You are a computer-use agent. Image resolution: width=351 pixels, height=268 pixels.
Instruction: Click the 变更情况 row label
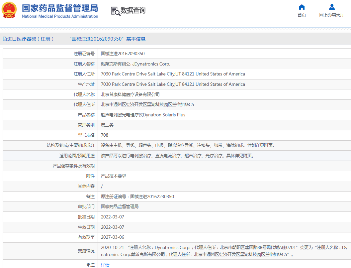[86, 251]
